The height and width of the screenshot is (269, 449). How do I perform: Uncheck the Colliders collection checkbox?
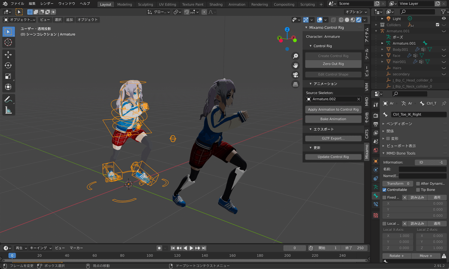pos(437,25)
